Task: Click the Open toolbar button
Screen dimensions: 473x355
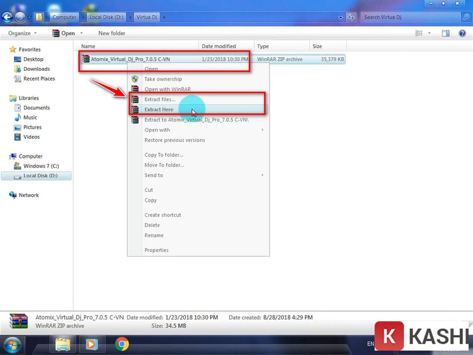Action: click(x=63, y=33)
